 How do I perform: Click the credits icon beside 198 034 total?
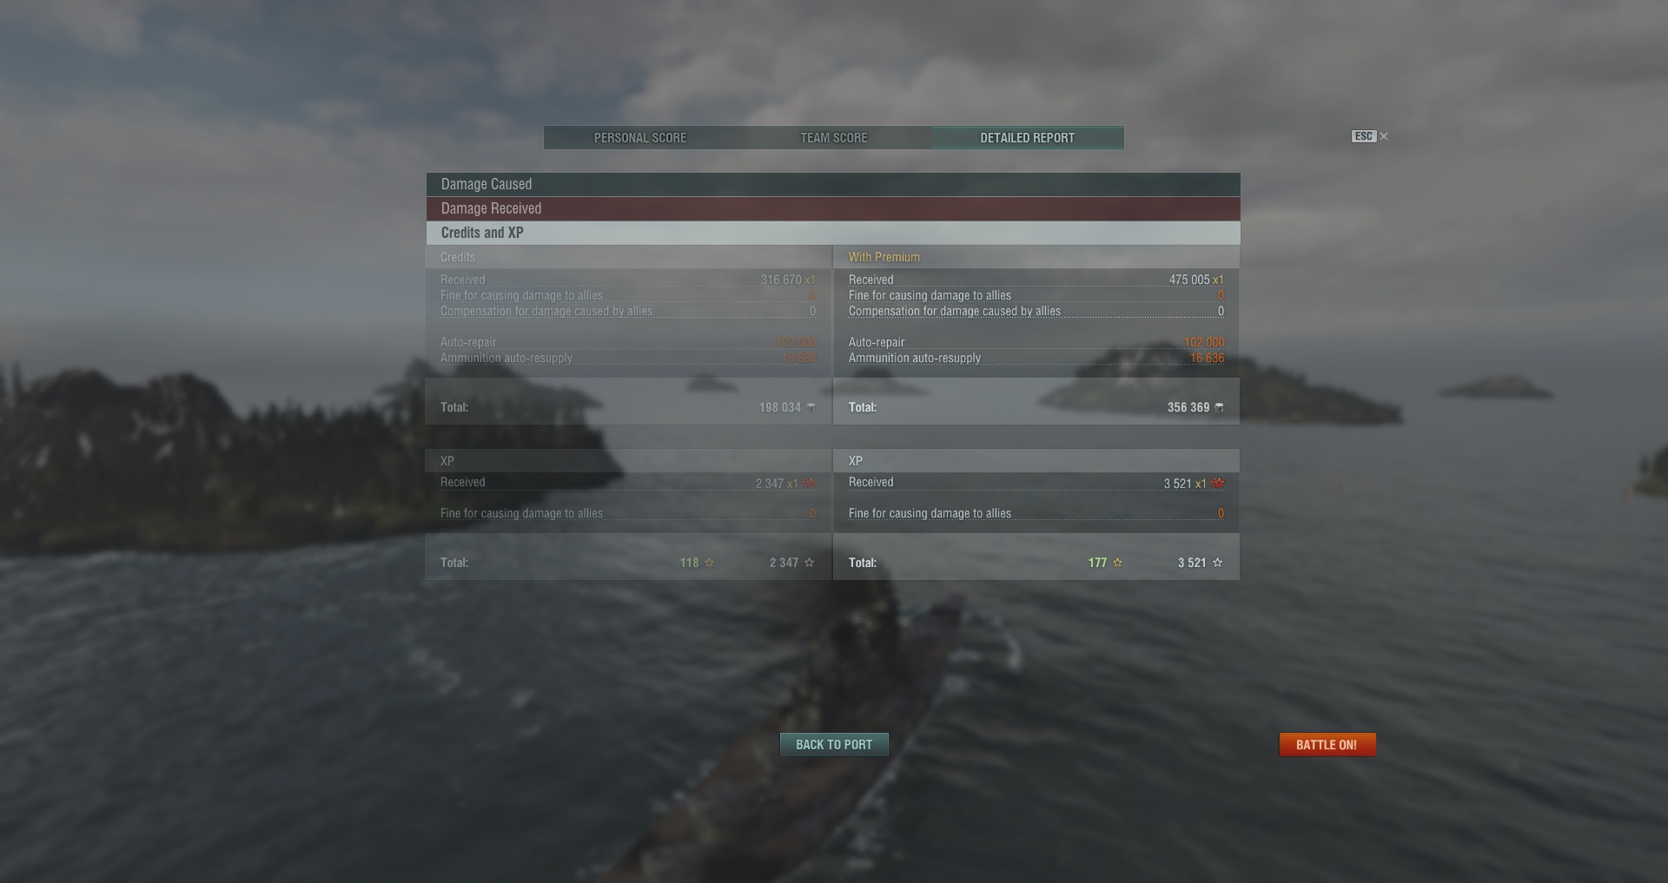tap(811, 407)
